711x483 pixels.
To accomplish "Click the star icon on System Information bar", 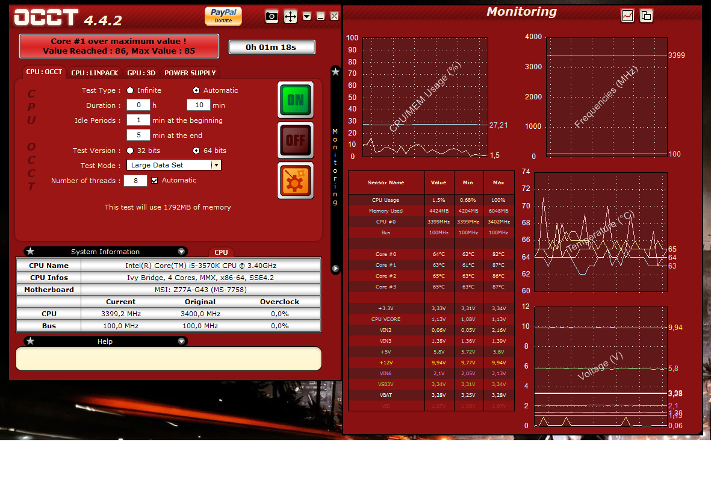I will pyautogui.click(x=30, y=251).
